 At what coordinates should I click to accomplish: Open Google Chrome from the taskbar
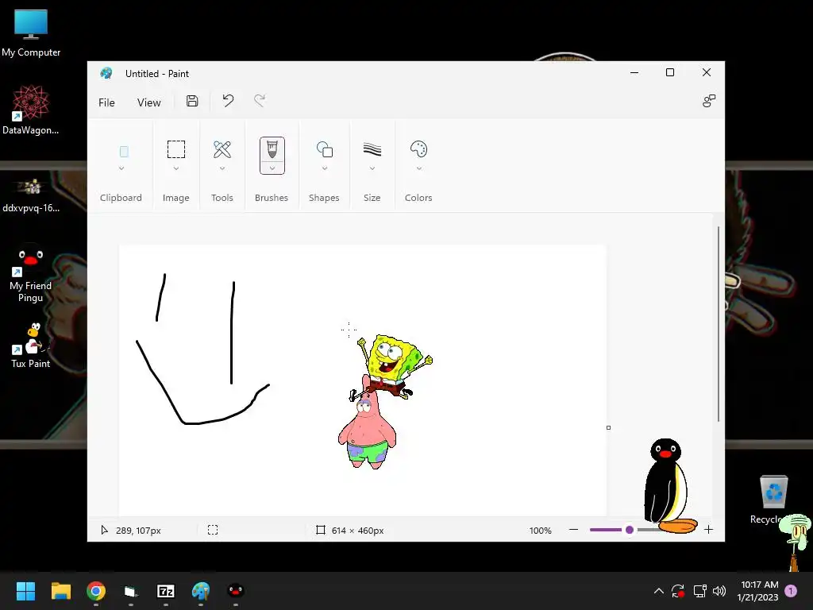96,591
